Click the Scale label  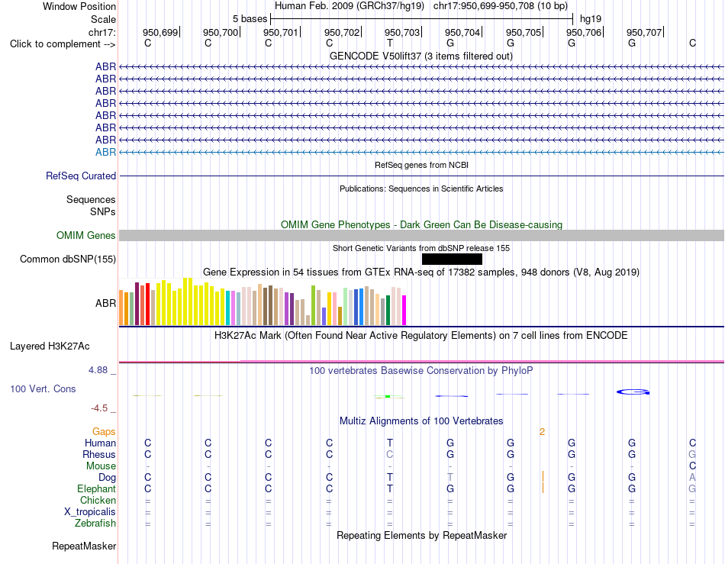103,19
